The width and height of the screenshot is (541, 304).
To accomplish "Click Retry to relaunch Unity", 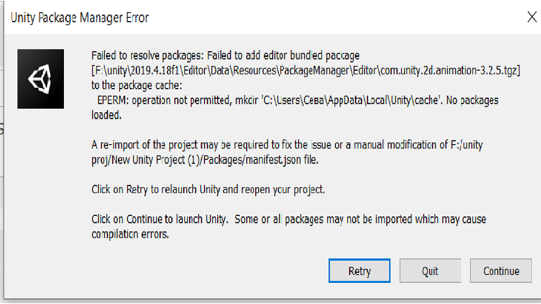I will coord(359,271).
